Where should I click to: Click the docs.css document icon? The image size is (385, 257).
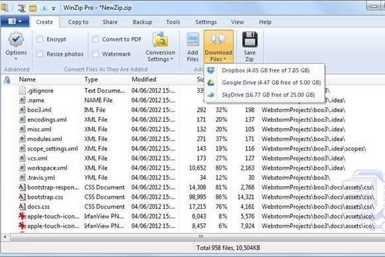click(x=23, y=207)
